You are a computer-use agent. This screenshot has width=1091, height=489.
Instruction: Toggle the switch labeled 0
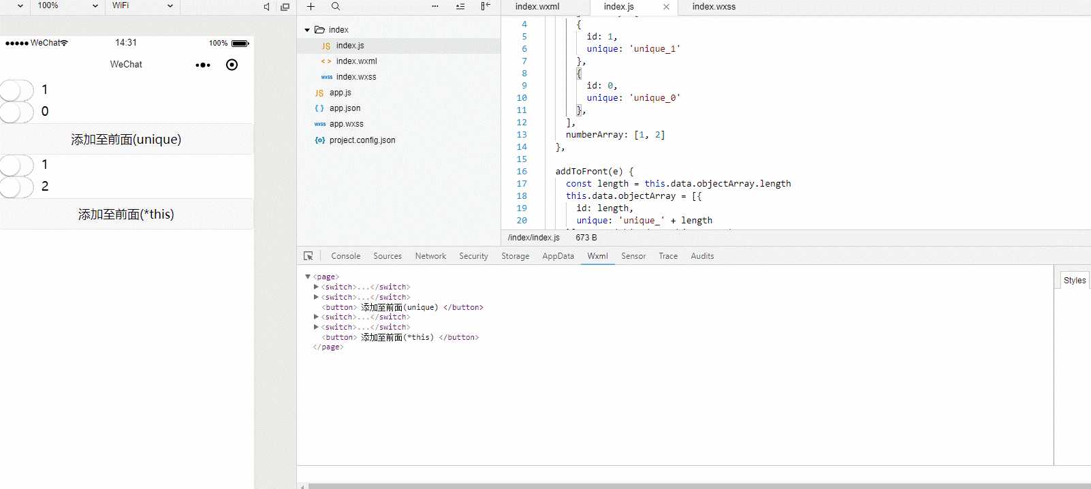click(16, 112)
